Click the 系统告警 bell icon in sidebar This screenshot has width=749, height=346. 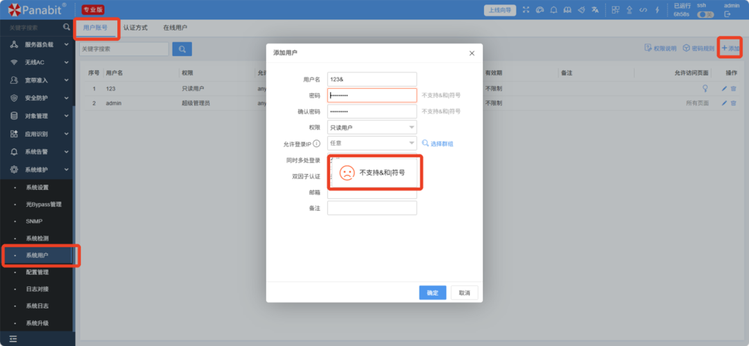pyautogui.click(x=14, y=151)
